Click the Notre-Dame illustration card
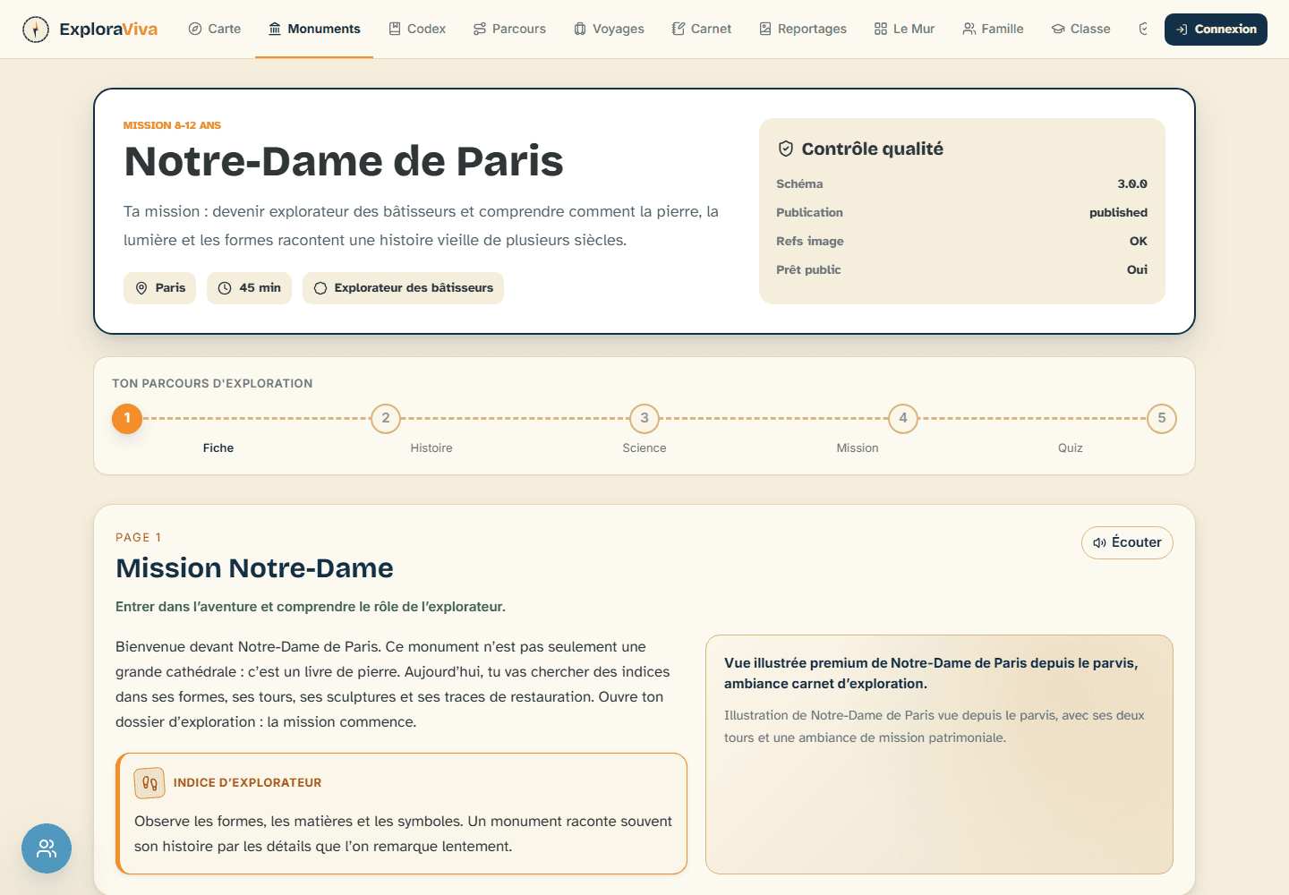 click(939, 754)
